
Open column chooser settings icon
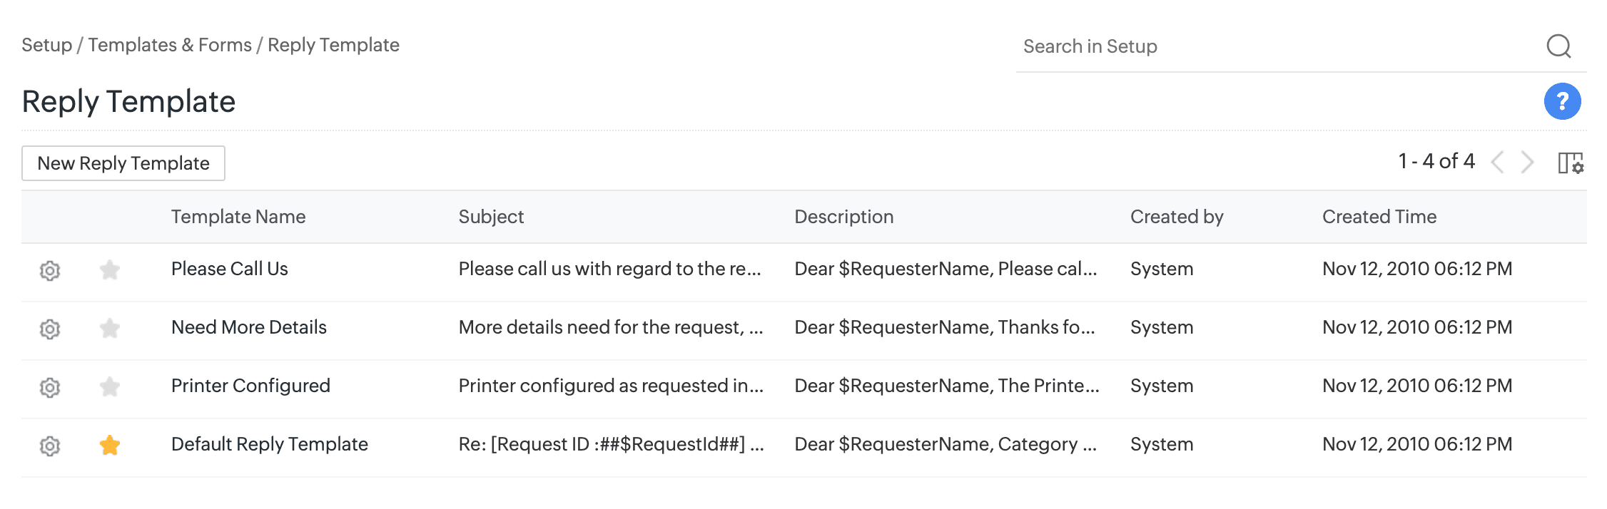(1570, 163)
